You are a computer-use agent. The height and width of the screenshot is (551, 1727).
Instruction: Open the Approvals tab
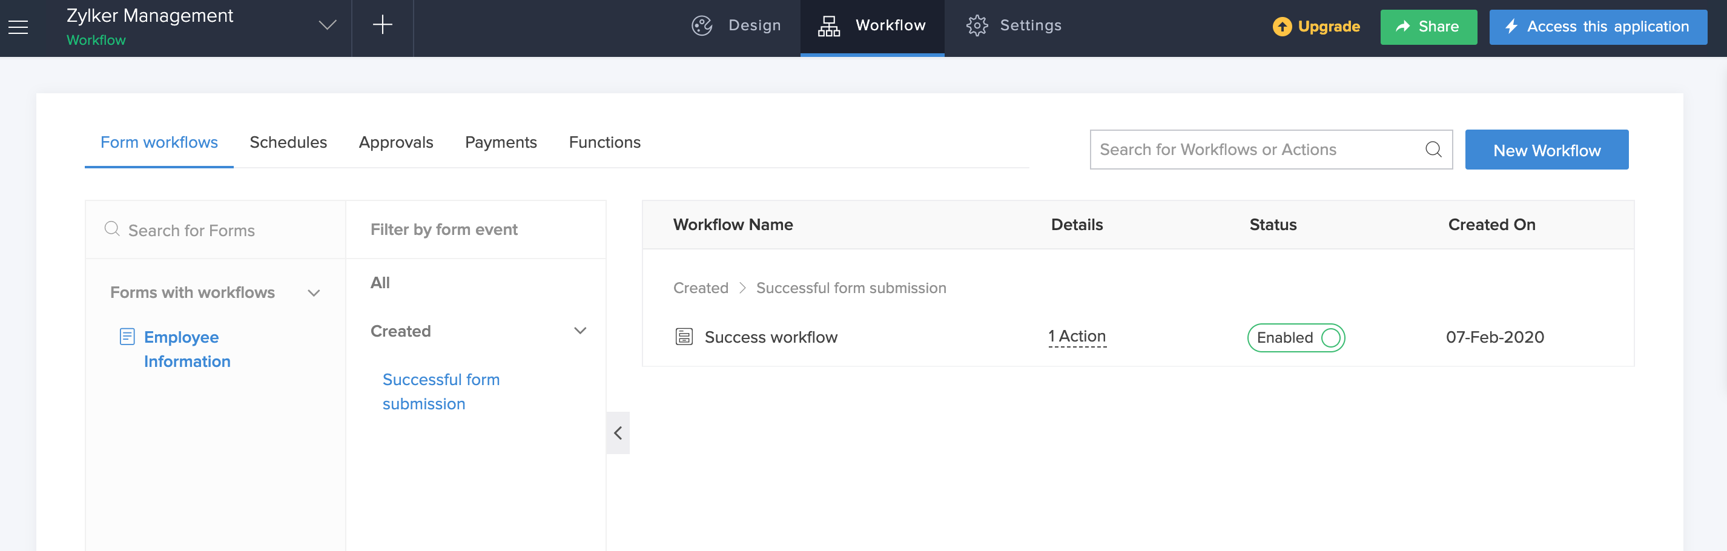coord(395,142)
